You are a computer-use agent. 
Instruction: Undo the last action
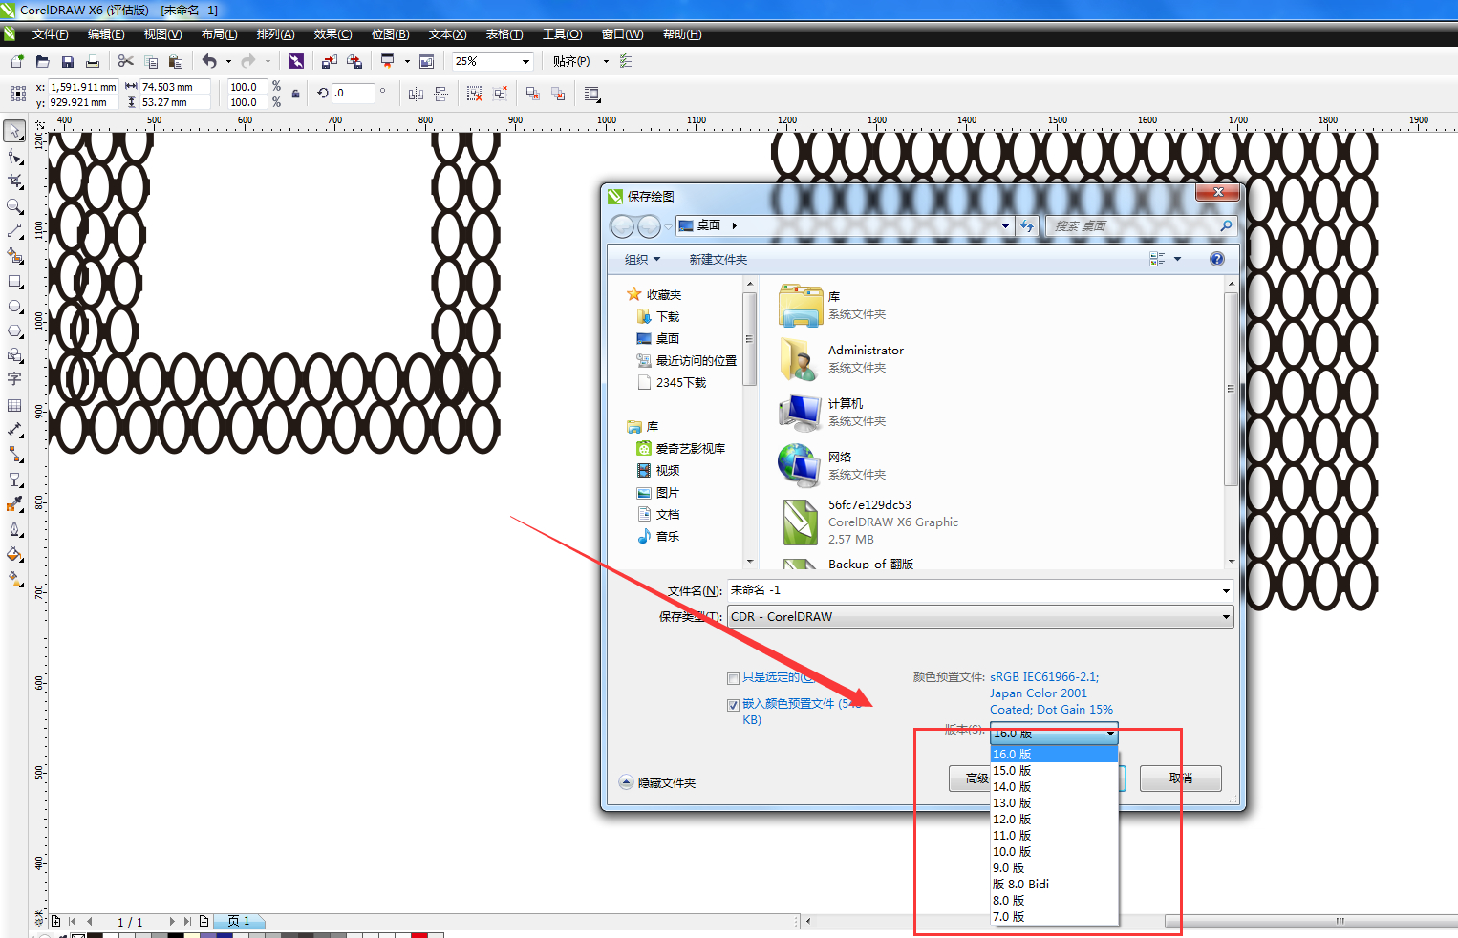(x=209, y=61)
